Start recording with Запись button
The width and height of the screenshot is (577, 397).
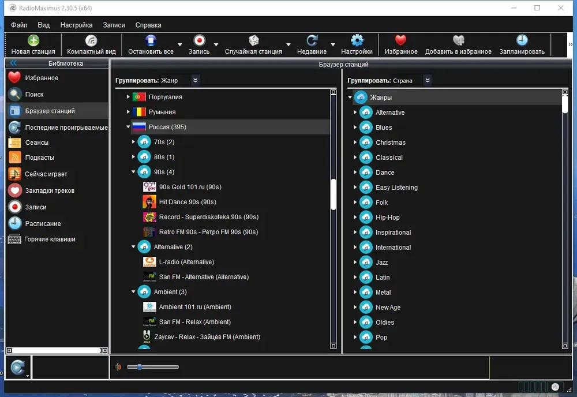tap(199, 45)
